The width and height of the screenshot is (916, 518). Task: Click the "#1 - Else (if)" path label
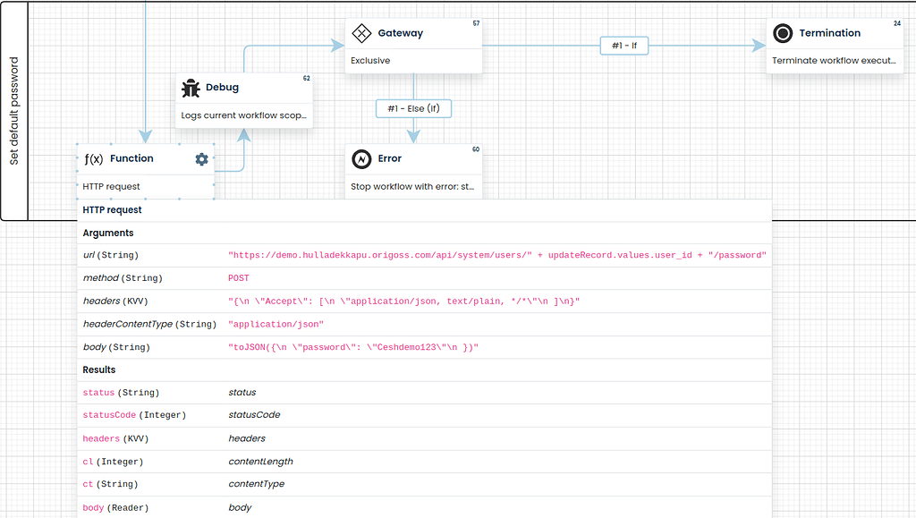[x=413, y=108]
